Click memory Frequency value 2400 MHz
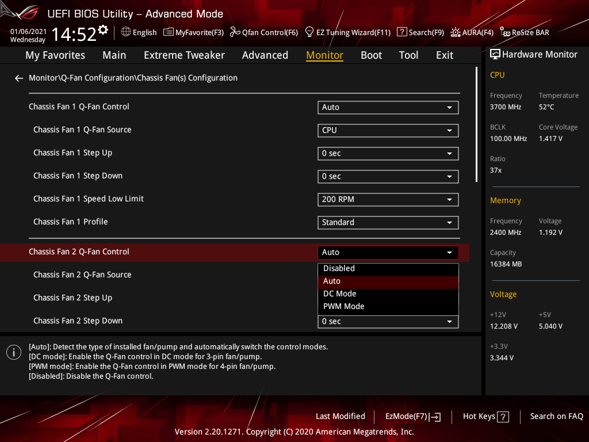589x442 pixels. coord(505,233)
